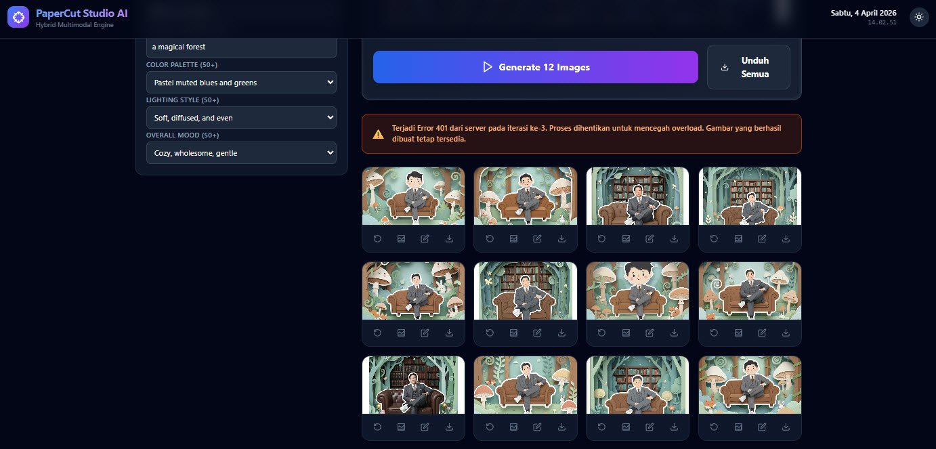Open the fourth thumbnail in the top row
936x449 pixels.
750,196
